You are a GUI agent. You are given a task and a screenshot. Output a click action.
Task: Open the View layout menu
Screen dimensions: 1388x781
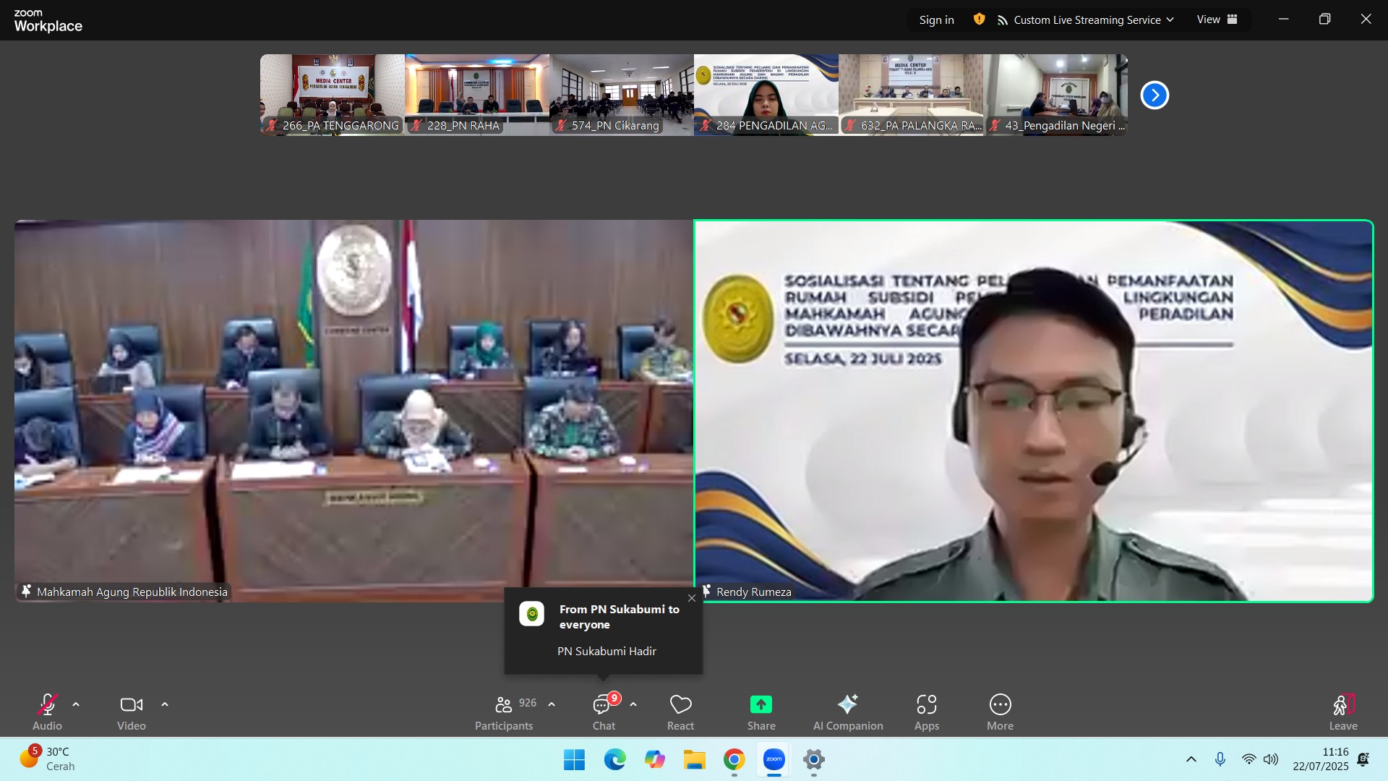pos(1217,20)
